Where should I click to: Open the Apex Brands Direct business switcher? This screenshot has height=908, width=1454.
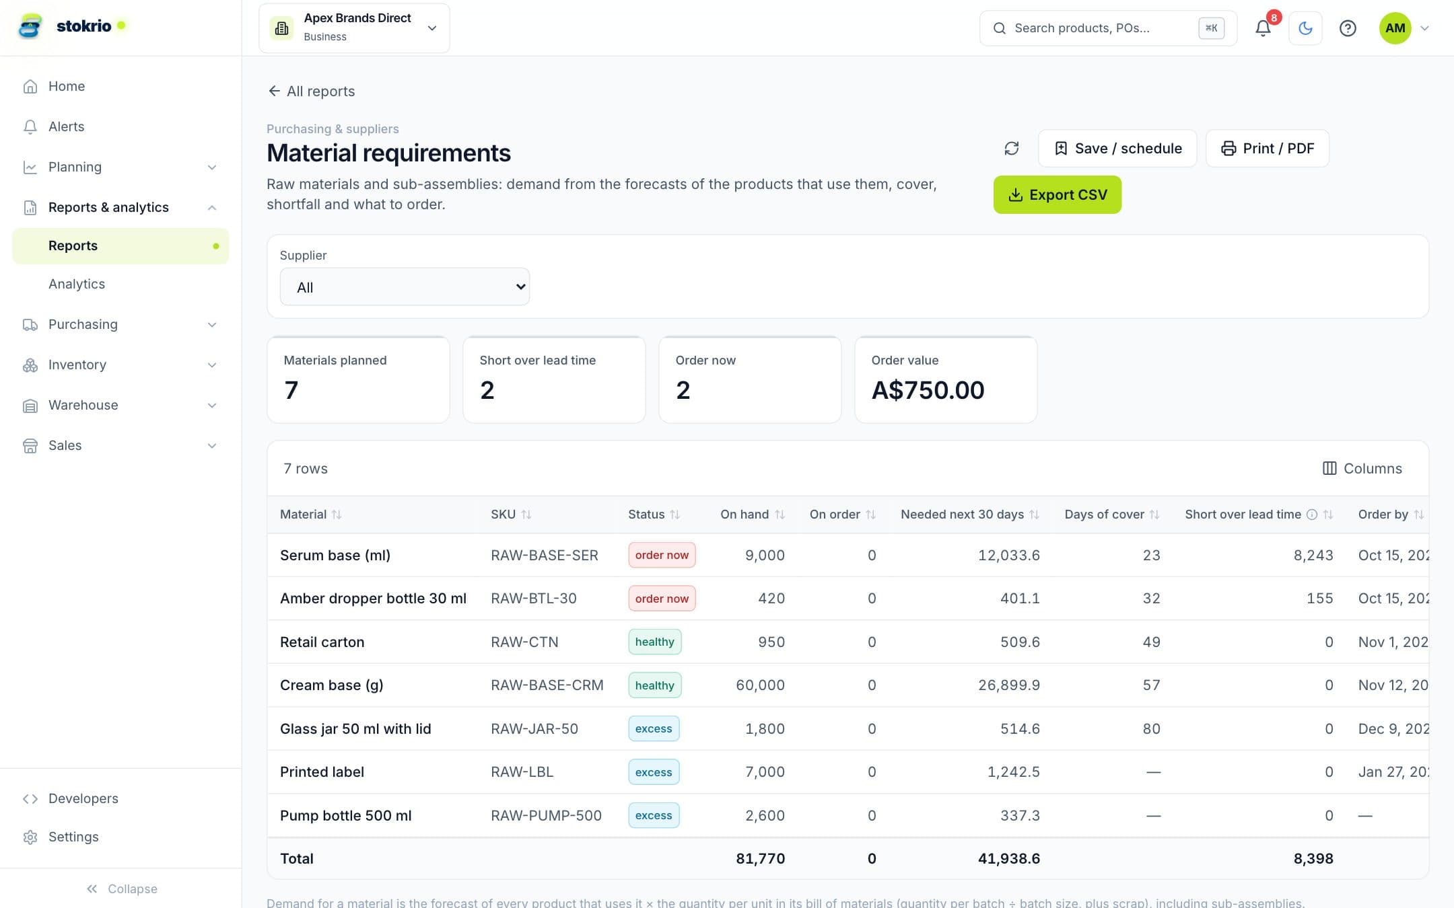click(354, 28)
